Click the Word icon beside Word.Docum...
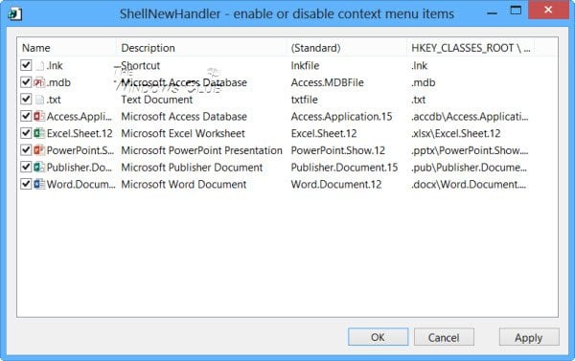This screenshot has height=361, width=575. pos(39,184)
